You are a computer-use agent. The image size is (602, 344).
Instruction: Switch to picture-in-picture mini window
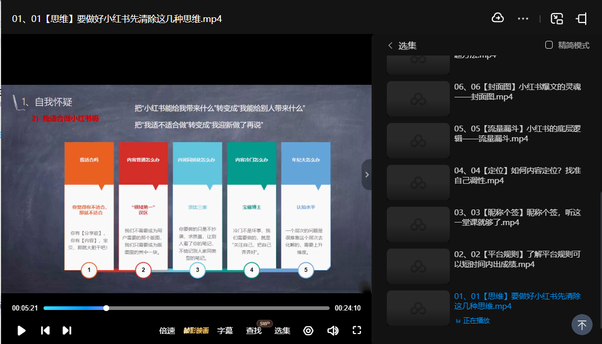click(557, 19)
